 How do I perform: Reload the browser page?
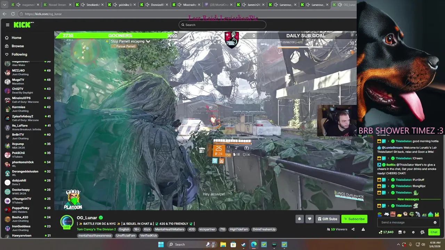[13, 14]
